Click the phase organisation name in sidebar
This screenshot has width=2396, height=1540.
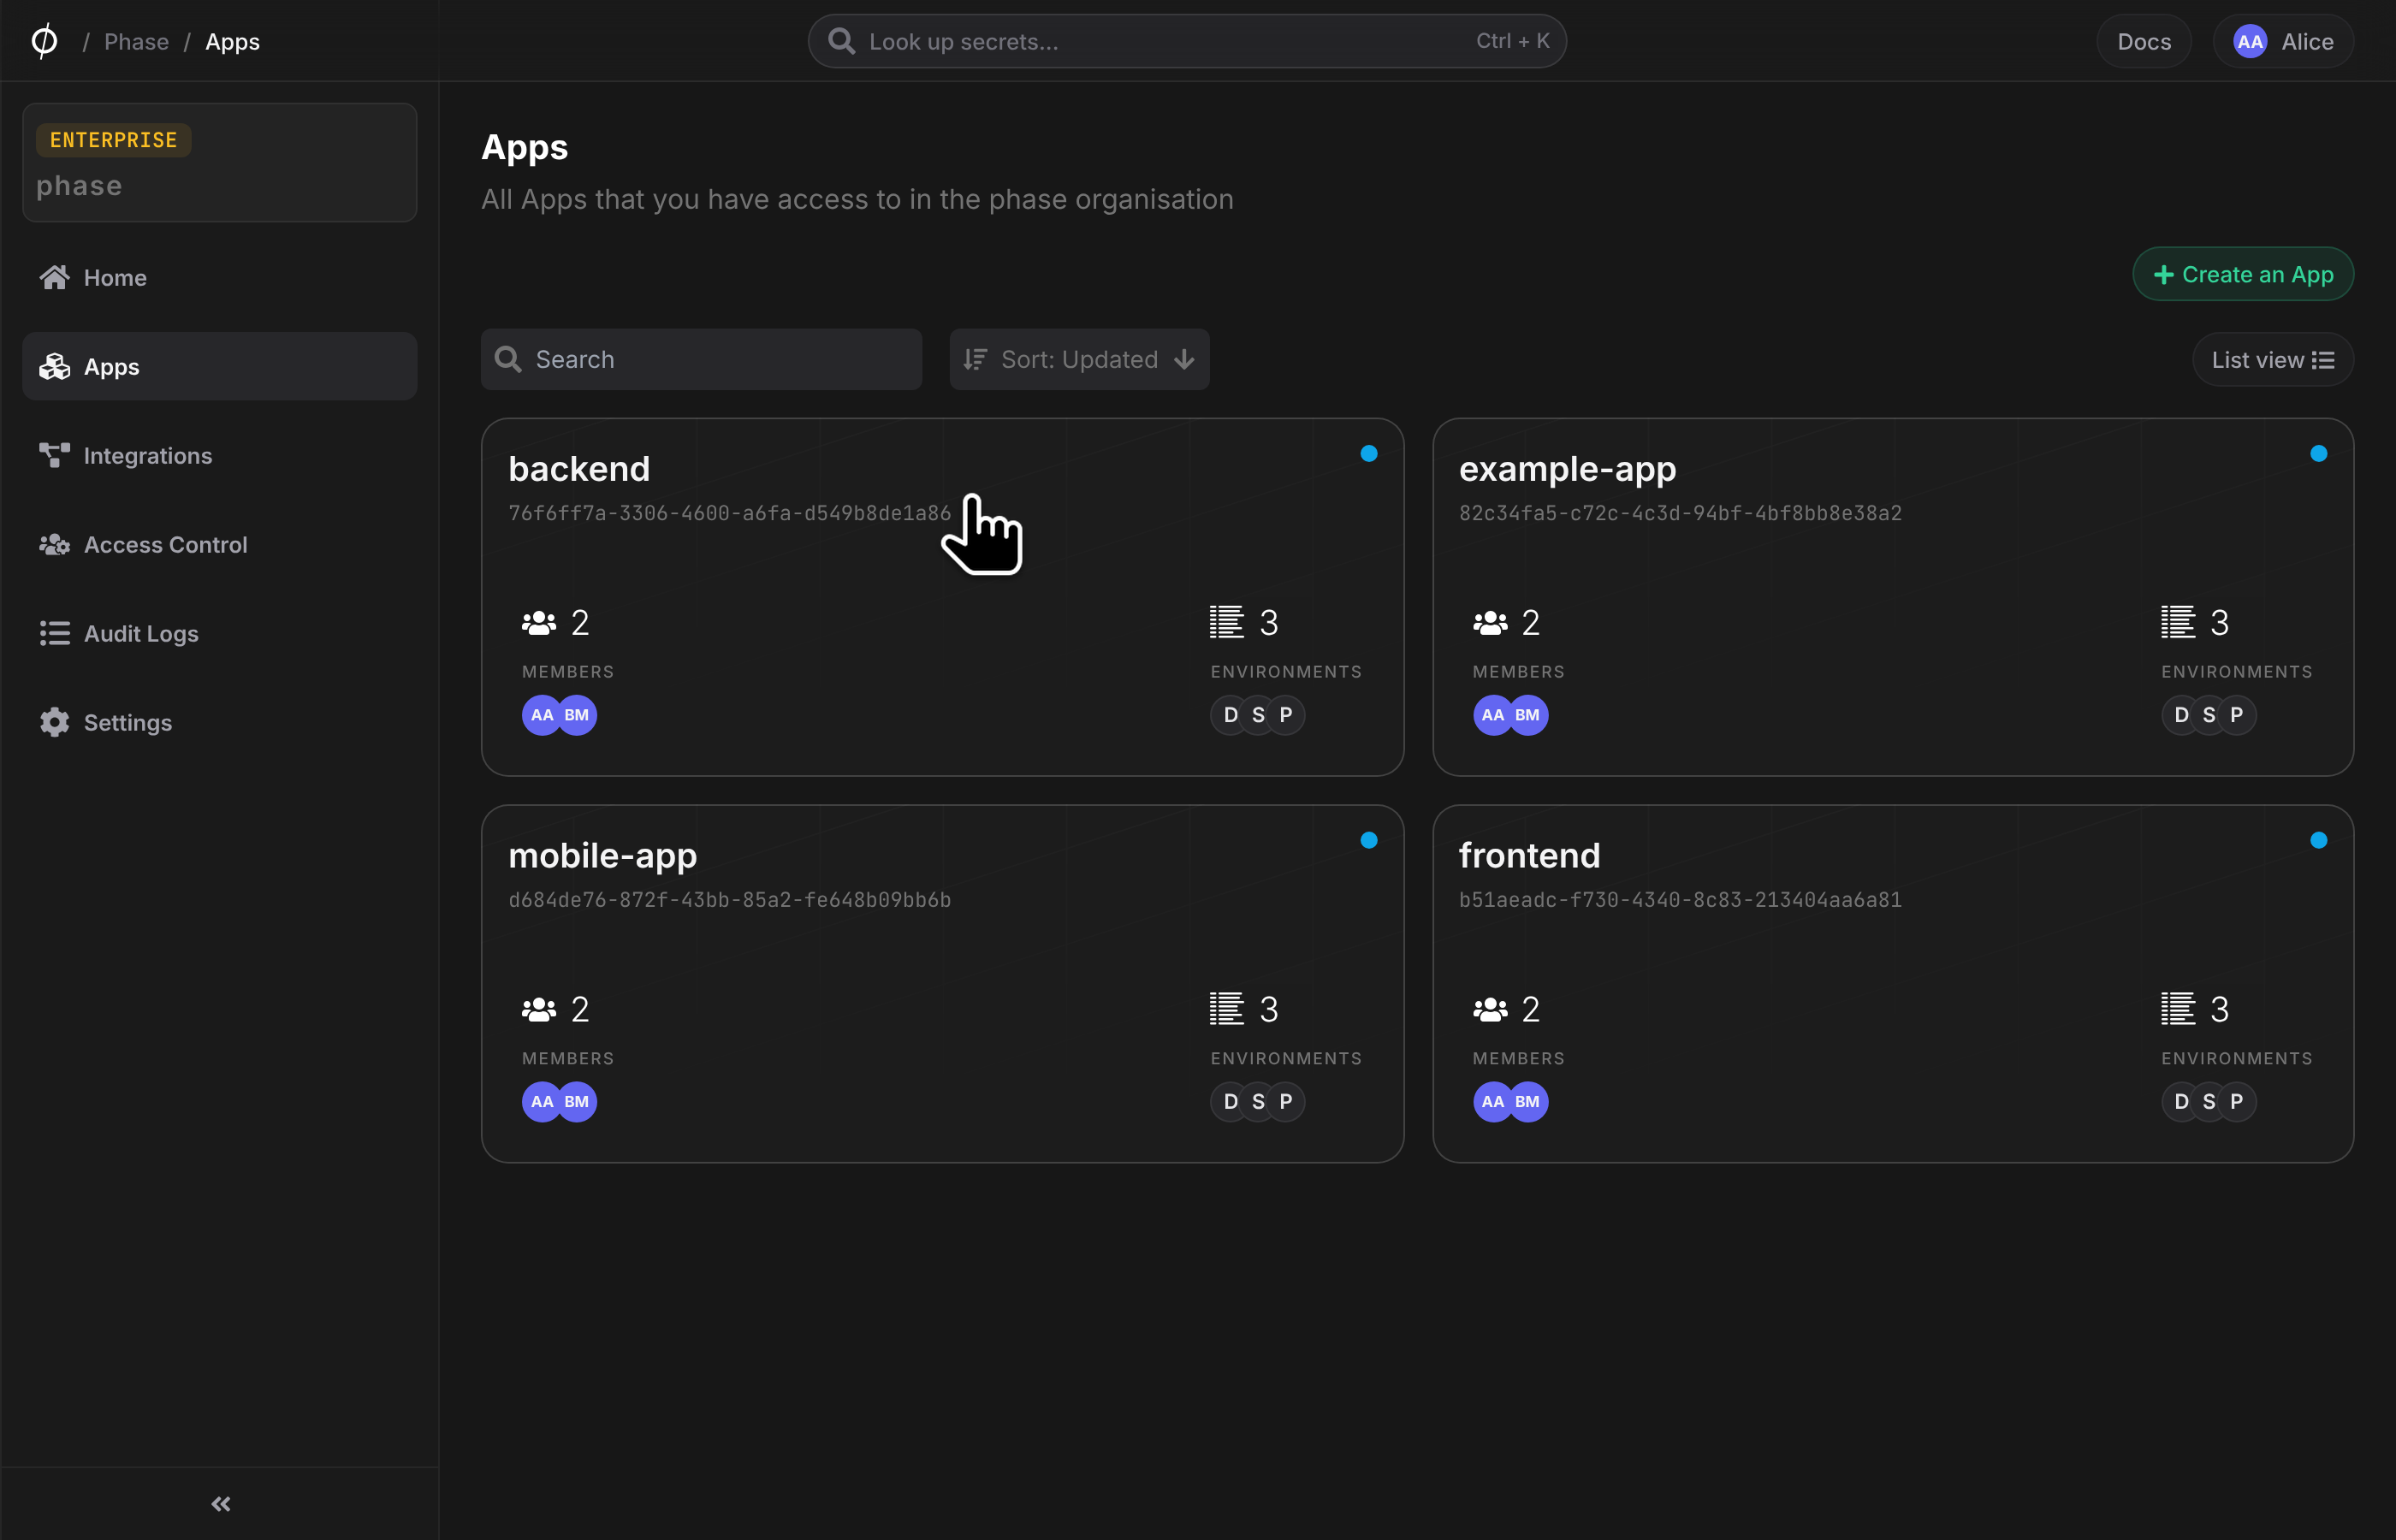tap(79, 186)
